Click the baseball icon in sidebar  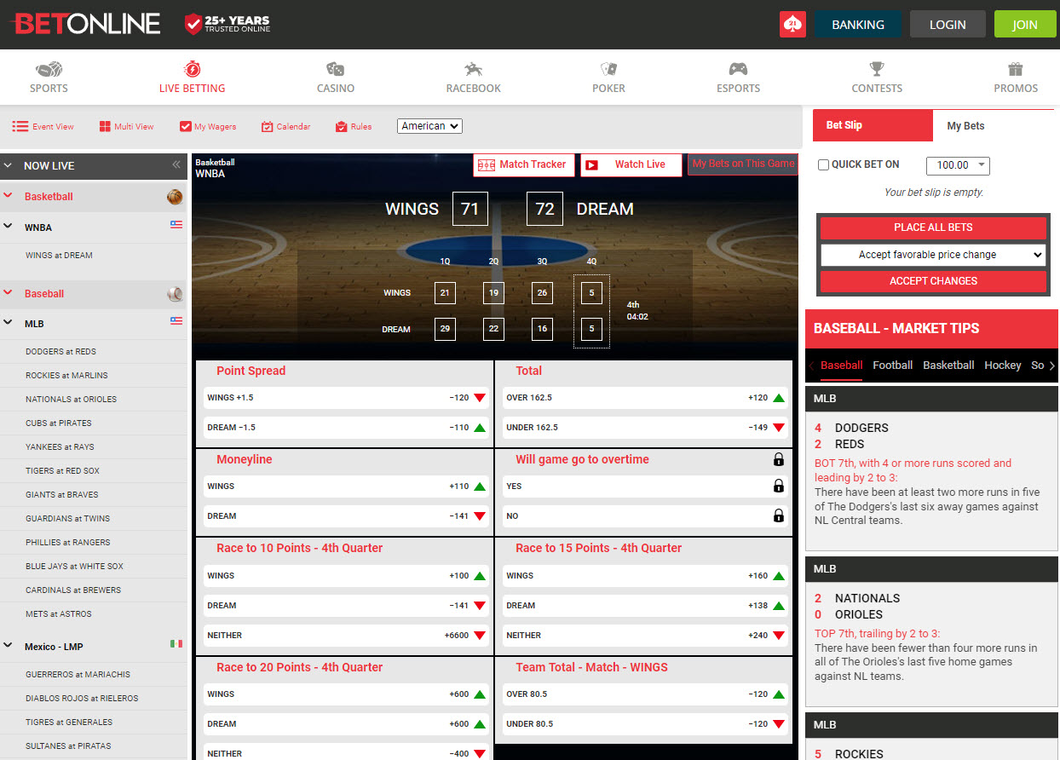(175, 294)
